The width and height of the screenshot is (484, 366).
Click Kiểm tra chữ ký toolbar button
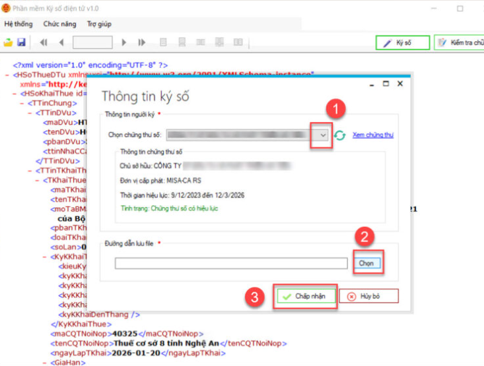coord(460,43)
